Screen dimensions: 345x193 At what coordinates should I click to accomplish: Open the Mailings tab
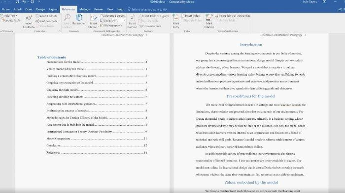pos(84,9)
